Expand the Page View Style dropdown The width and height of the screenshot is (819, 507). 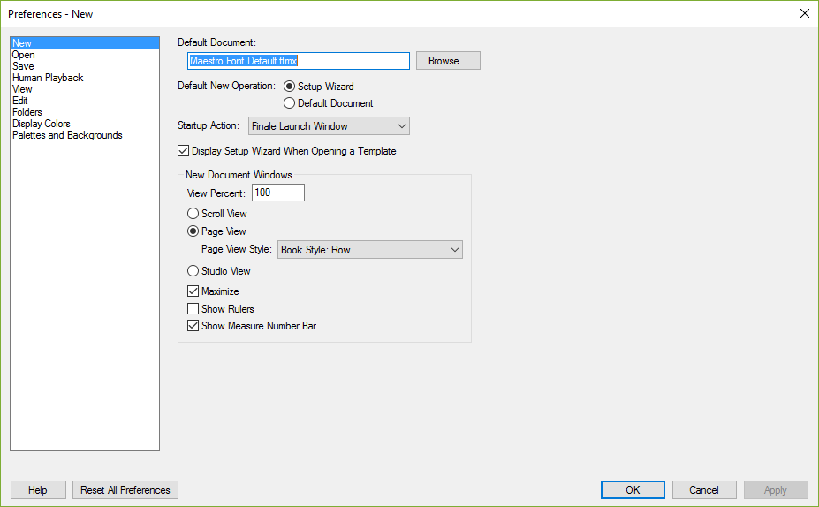[370, 250]
